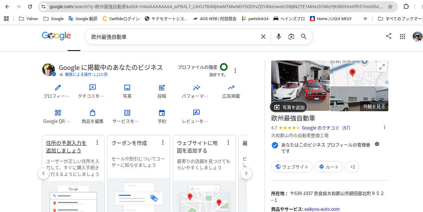Open ヘインズプロ bookmark
The height and width of the screenshot is (212, 423).
pyautogui.click(x=289, y=19)
